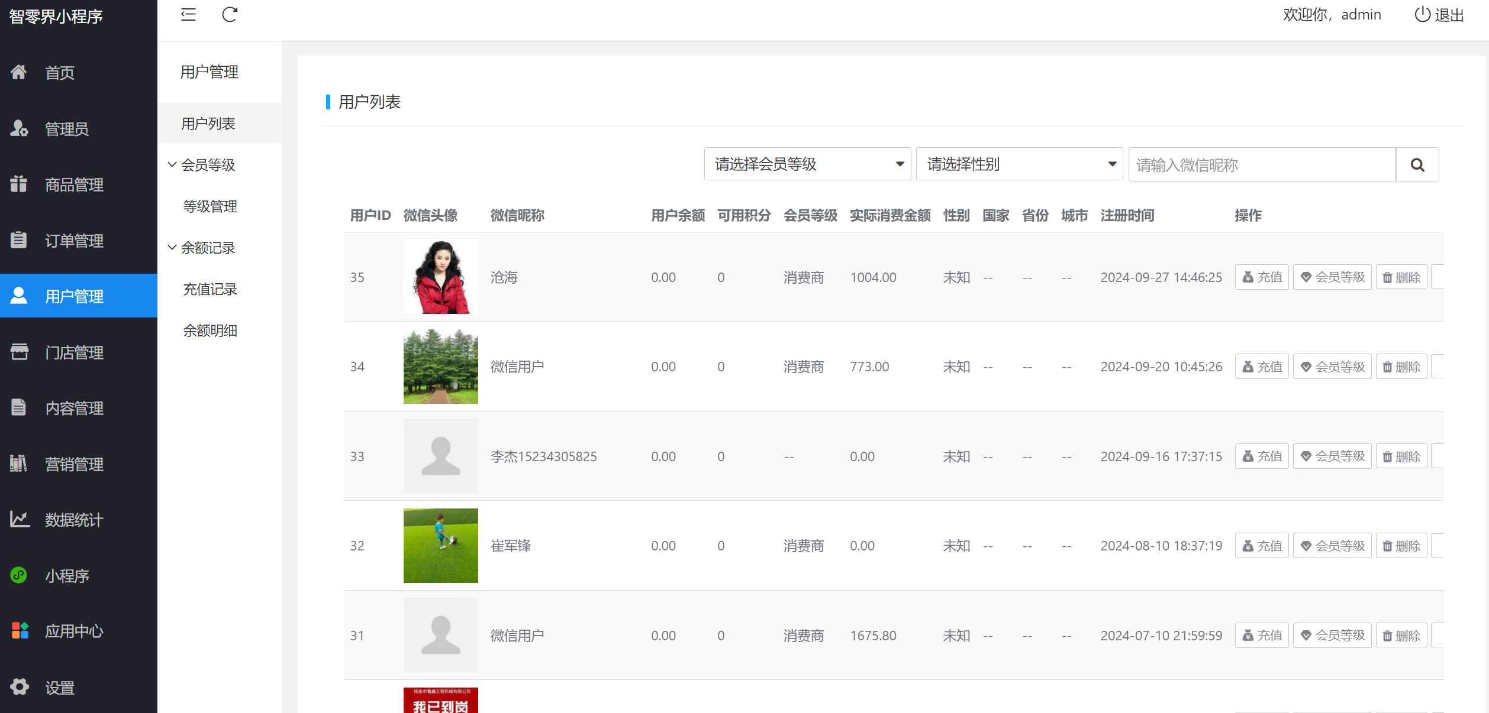1489x713 pixels.
Task: Open 首页 home in sidebar
Action: pos(60,73)
